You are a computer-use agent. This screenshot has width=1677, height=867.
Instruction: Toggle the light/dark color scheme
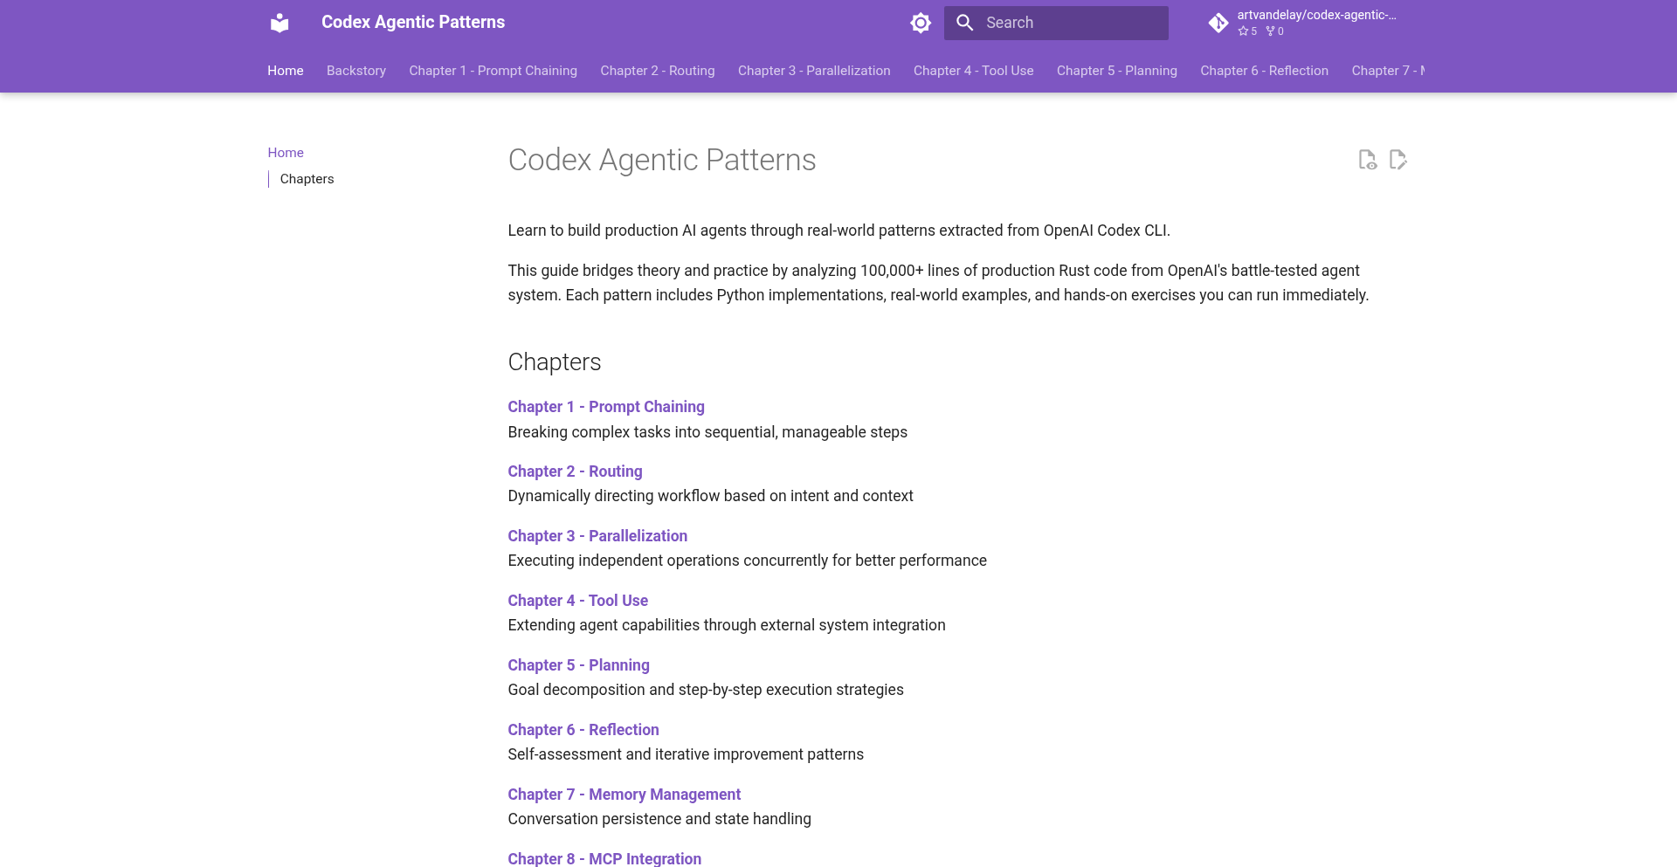(921, 23)
